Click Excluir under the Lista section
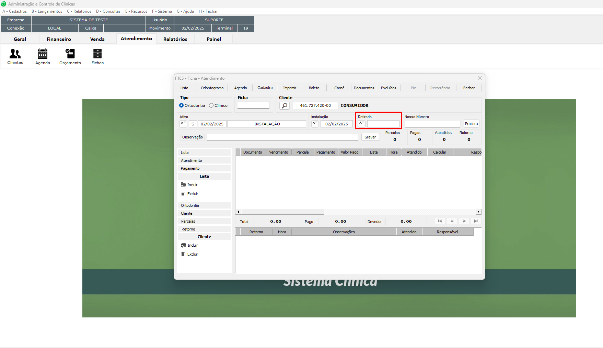Image resolution: width=603 pixels, height=348 pixels. pyautogui.click(x=189, y=194)
